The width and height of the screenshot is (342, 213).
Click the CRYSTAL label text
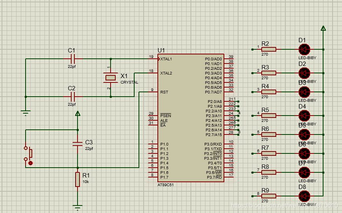coord(129,82)
